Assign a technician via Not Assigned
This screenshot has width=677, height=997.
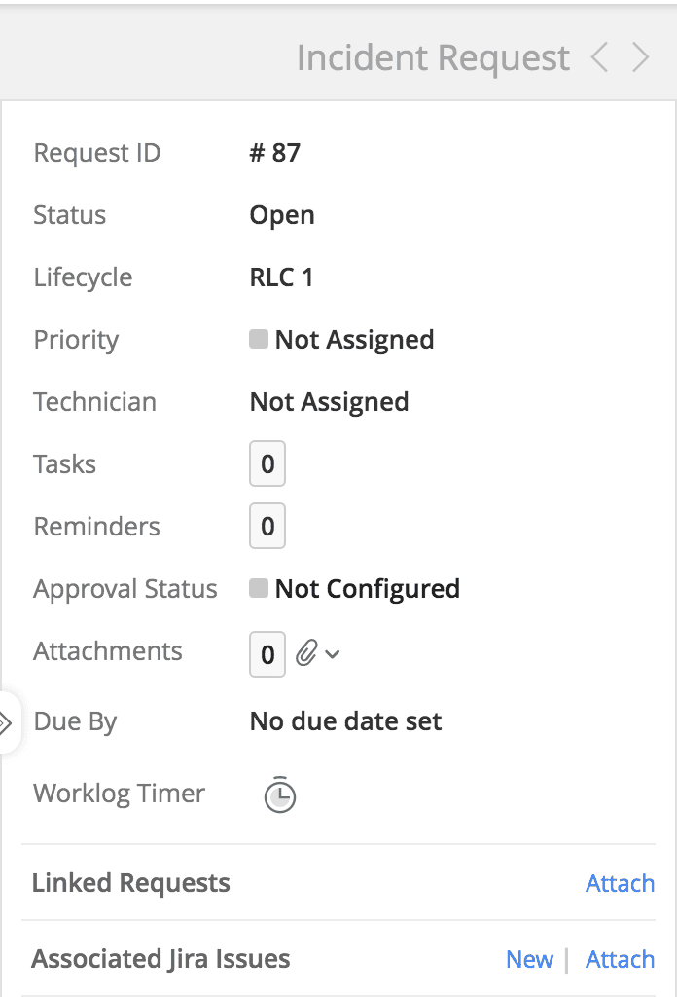tap(329, 402)
